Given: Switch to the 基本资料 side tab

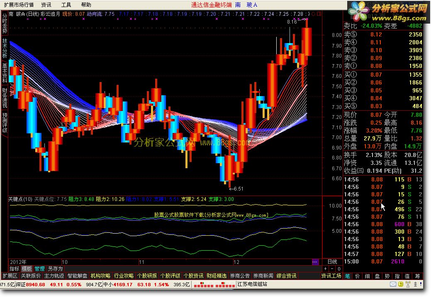Looking at the screenshot, I should tap(5, 73).
